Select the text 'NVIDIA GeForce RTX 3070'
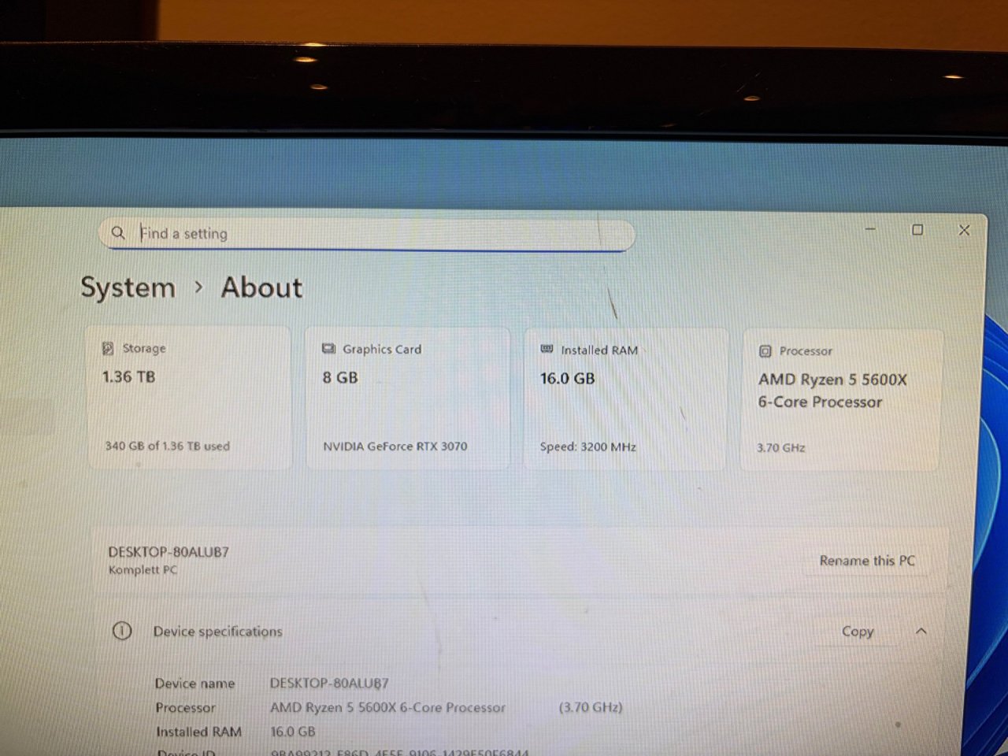The image size is (1008, 756). [x=395, y=447]
